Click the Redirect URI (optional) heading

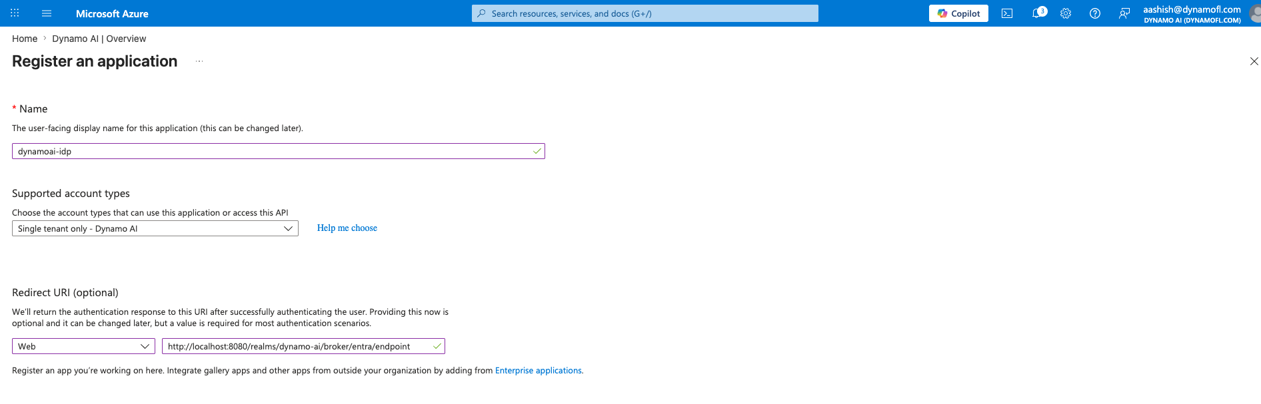coord(65,293)
